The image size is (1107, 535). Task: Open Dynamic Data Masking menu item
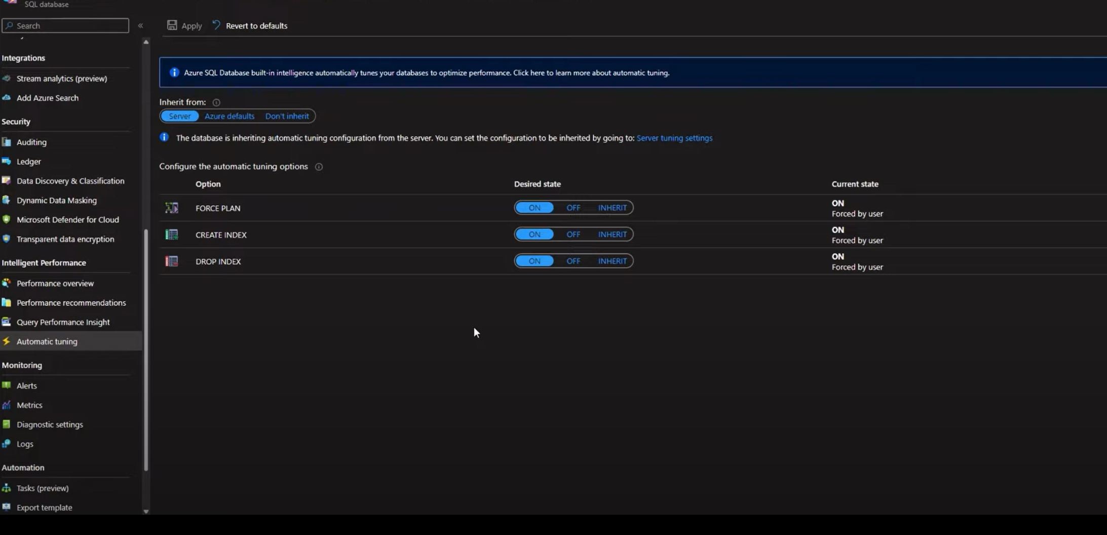click(57, 200)
